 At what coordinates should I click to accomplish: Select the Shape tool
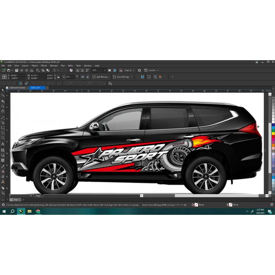pos(3,95)
